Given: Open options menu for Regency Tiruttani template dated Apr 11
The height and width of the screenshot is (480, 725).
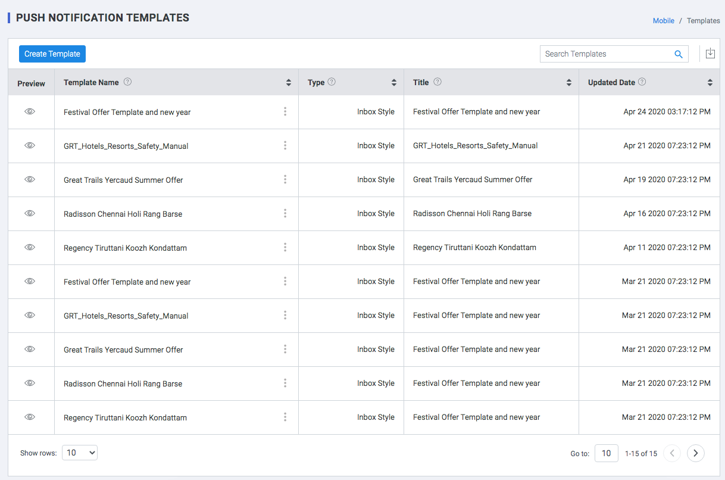Looking at the screenshot, I should pos(285,247).
